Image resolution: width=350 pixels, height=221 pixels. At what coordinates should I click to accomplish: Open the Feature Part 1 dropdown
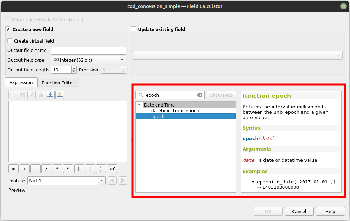pos(102,181)
